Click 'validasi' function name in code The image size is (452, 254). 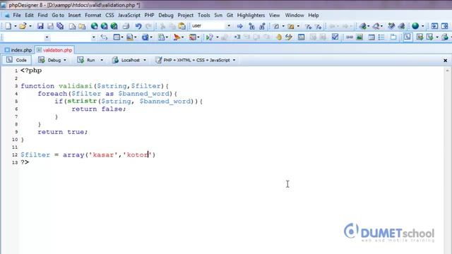click(76, 86)
